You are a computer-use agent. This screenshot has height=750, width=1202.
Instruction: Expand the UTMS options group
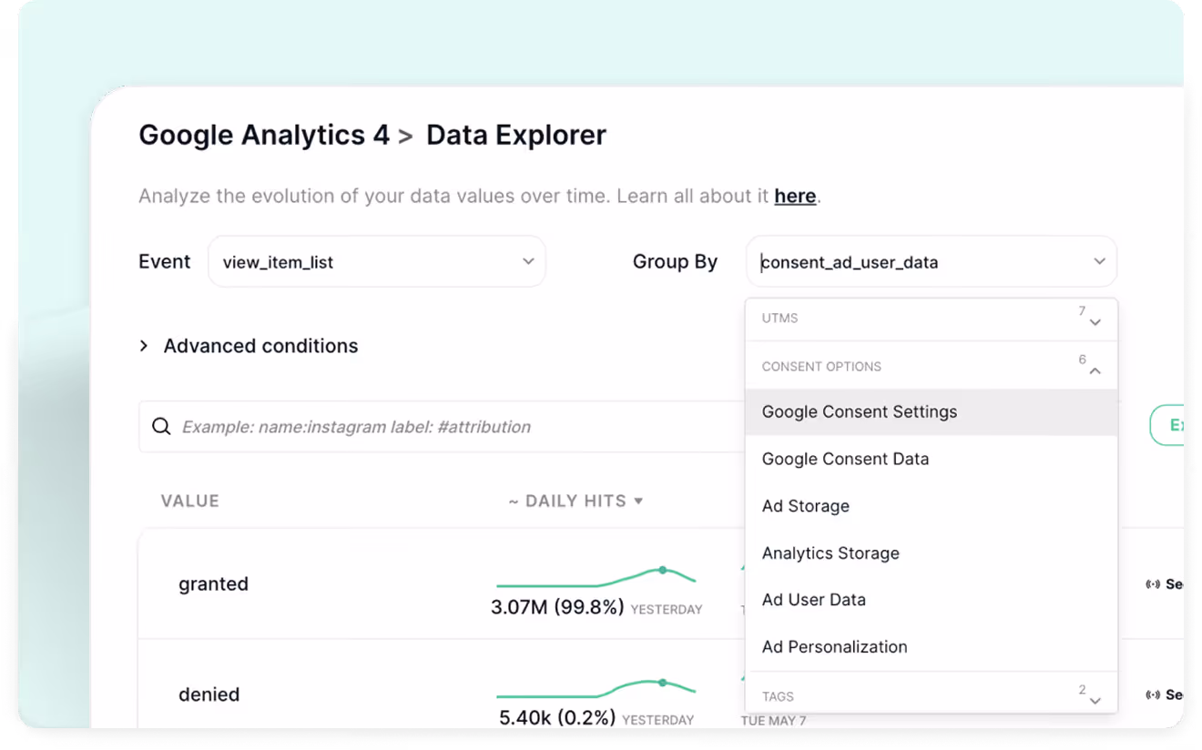point(931,319)
